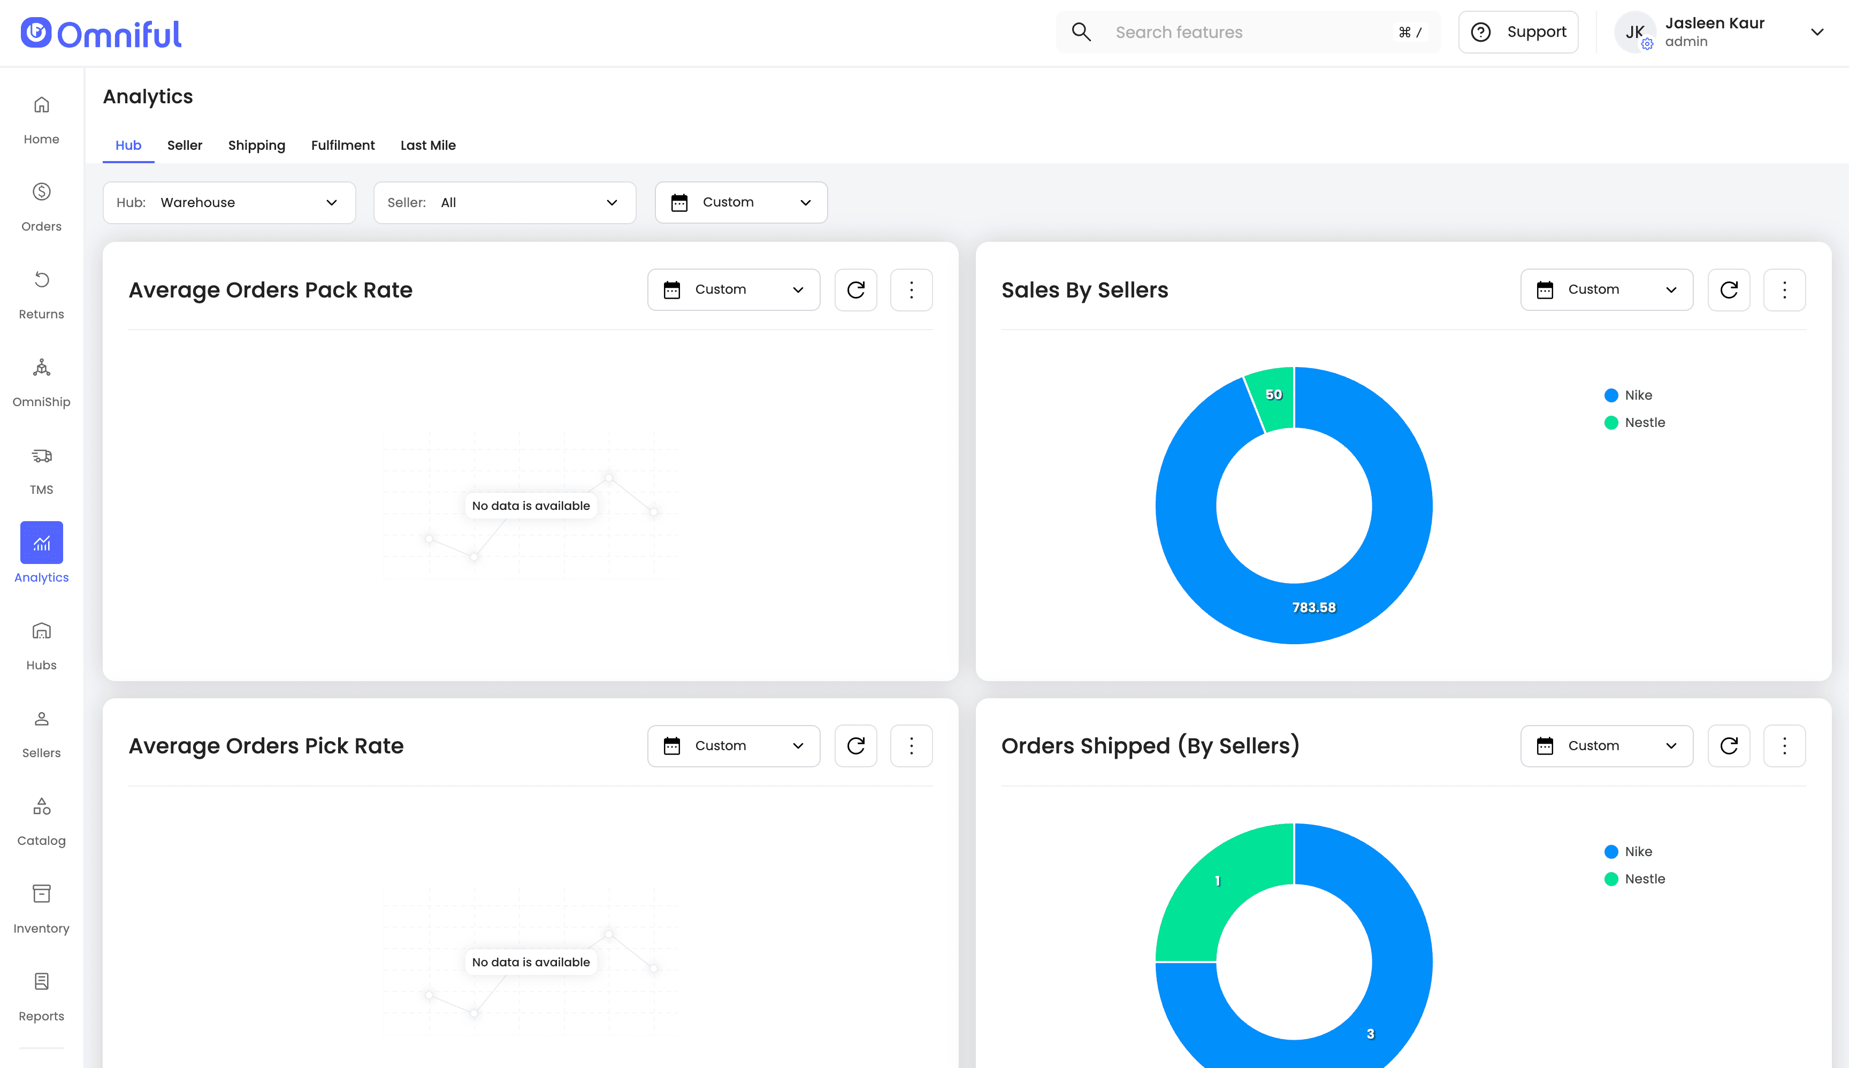Refresh Average Orders Pick Rate chart
The width and height of the screenshot is (1849, 1068).
click(x=856, y=746)
